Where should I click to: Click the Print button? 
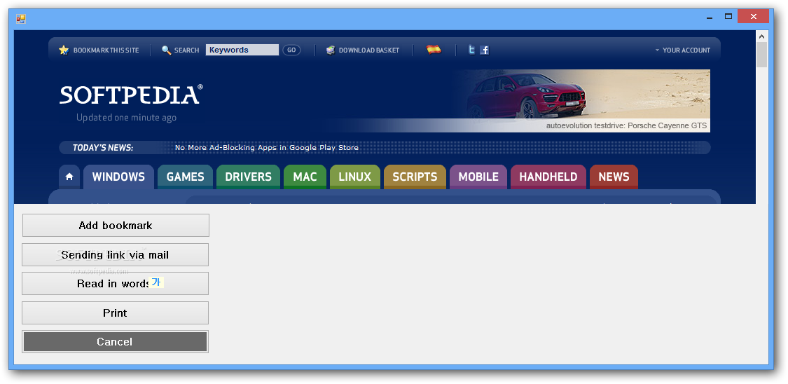pos(115,313)
